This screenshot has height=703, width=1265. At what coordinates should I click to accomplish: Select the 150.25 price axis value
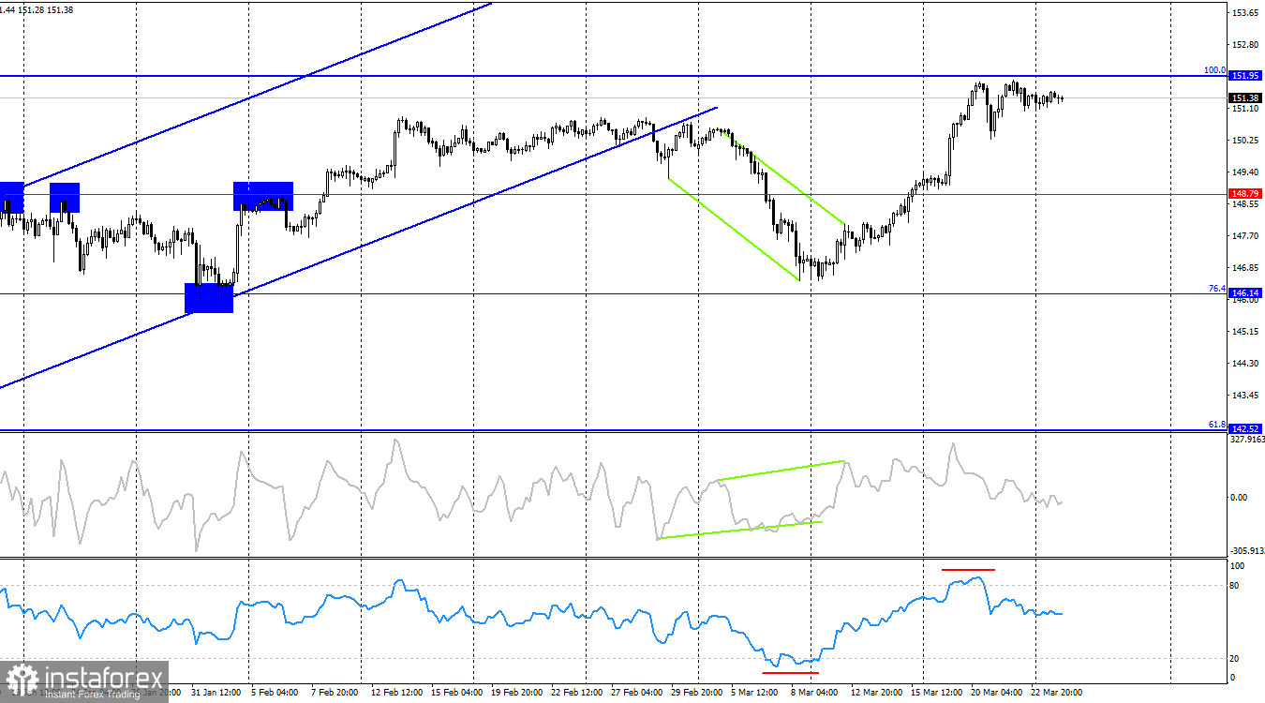tap(1245, 141)
